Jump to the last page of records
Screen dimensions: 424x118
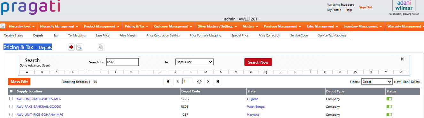[x=218, y=82]
